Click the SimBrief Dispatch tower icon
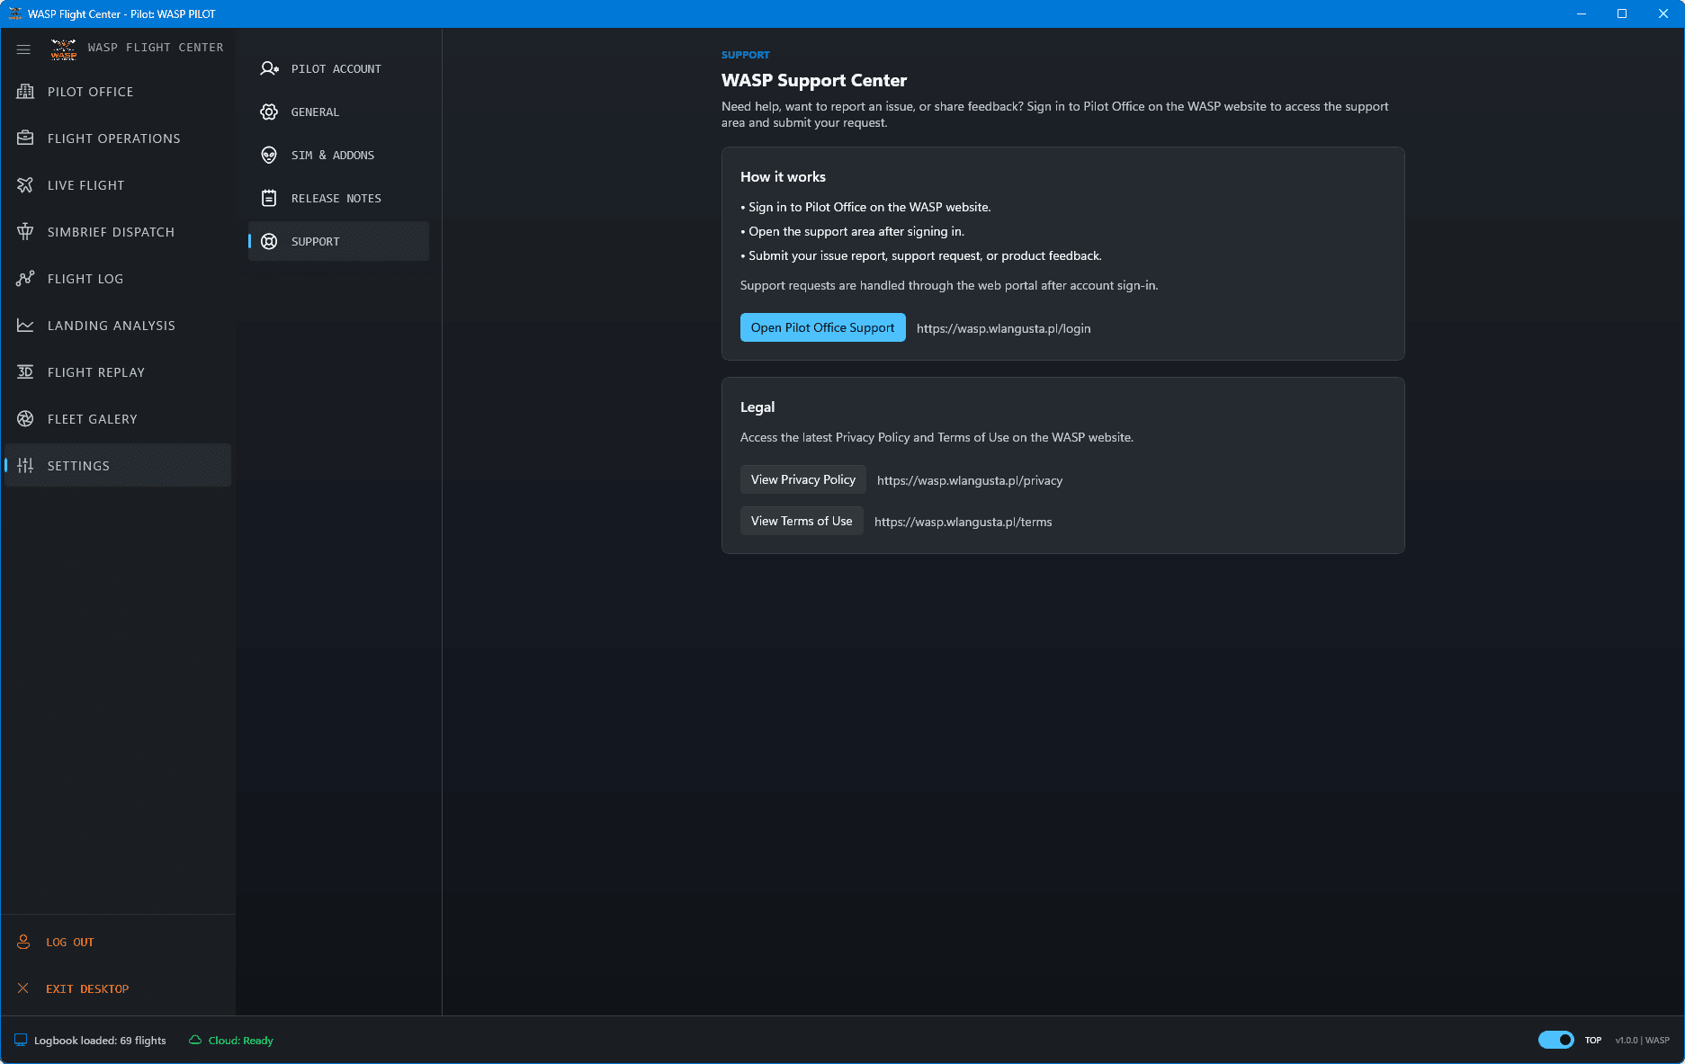The image size is (1685, 1064). pyautogui.click(x=25, y=232)
